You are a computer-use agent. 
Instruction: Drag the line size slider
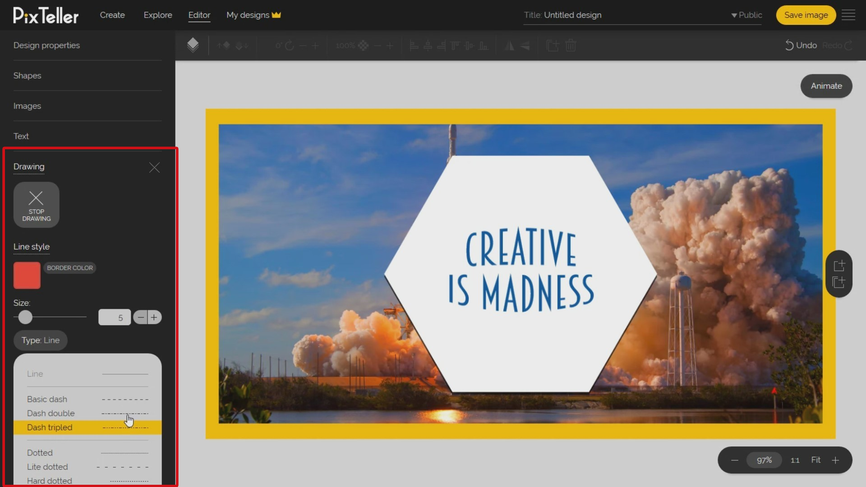tap(25, 317)
